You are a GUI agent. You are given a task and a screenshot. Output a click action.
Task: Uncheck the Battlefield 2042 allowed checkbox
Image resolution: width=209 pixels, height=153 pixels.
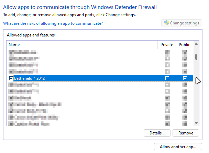(11, 78)
